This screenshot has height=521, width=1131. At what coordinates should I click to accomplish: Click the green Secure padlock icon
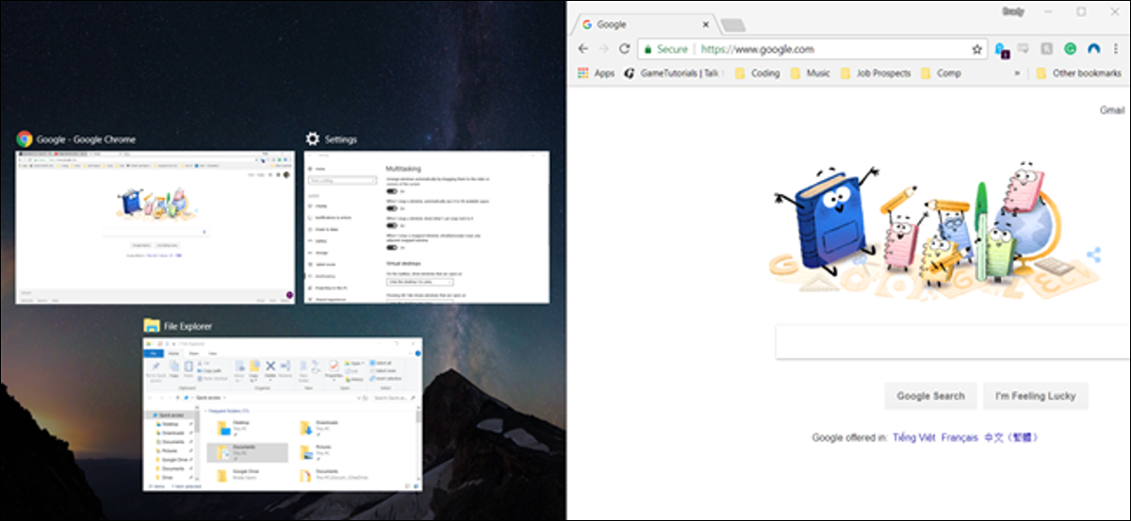click(647, 49)
